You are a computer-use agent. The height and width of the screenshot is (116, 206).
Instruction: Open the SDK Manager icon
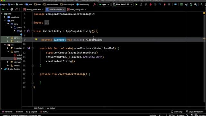195,5
